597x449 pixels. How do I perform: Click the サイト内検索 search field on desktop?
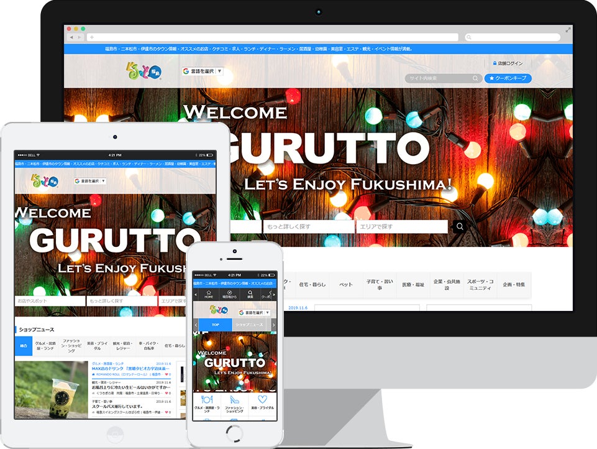[x=439, y=78]
